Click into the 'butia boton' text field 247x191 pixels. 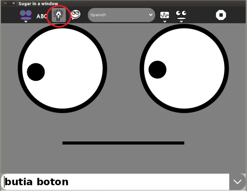[x=115, y=182]
